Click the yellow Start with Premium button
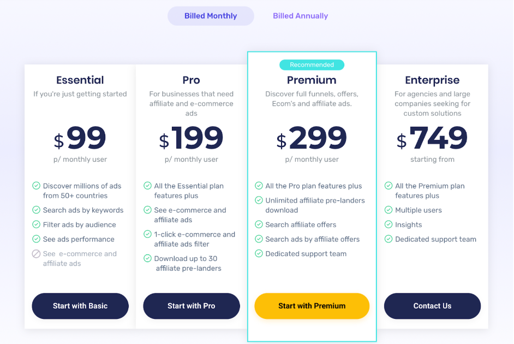514x344 pixels. click(x=312, y=306)
